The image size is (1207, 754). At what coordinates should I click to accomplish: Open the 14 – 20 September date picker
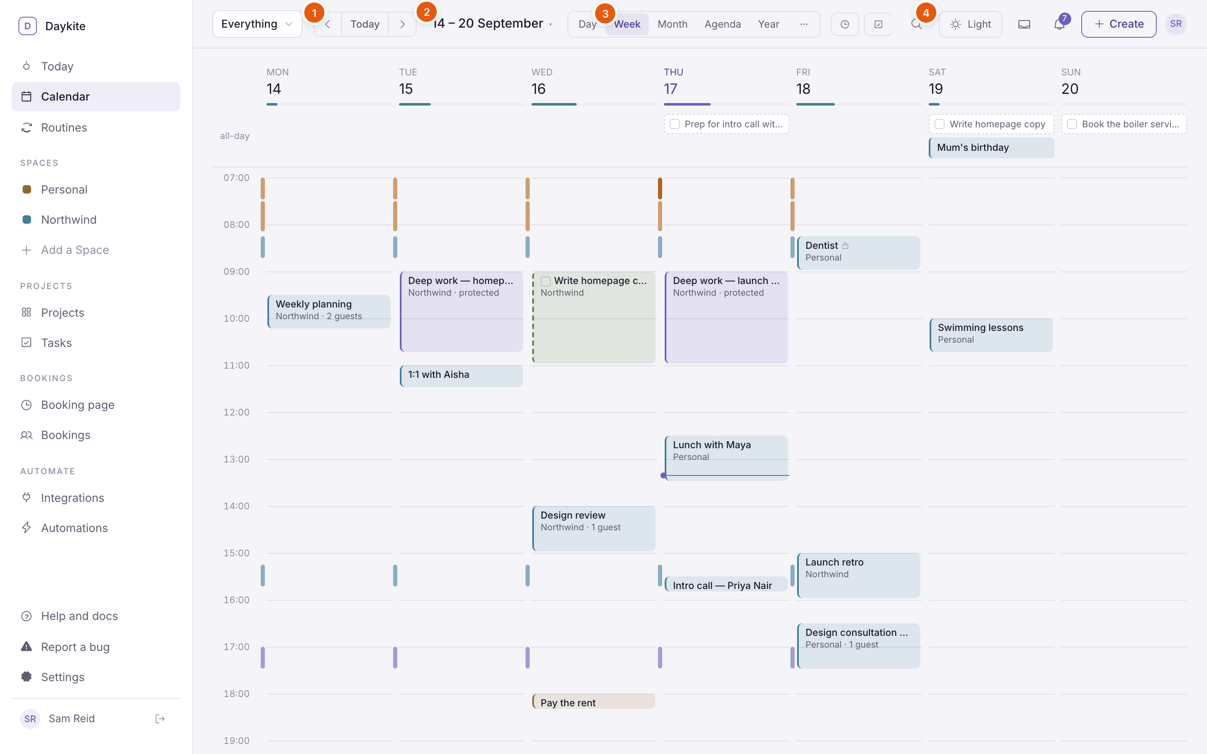(493, 24)
